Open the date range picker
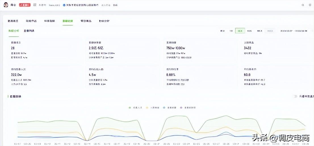This screenshot has height=146, width=314. pyautogui.click(x=294, y=31)
